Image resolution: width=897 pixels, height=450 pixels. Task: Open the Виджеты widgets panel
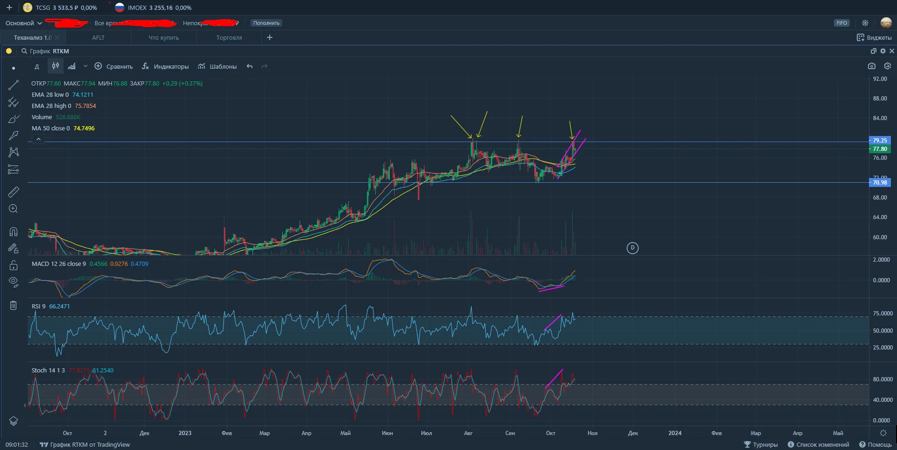[x=874, y=37]
